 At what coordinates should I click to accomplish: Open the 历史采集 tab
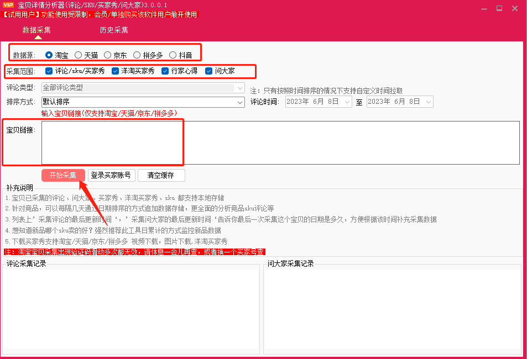click(114, 30)
